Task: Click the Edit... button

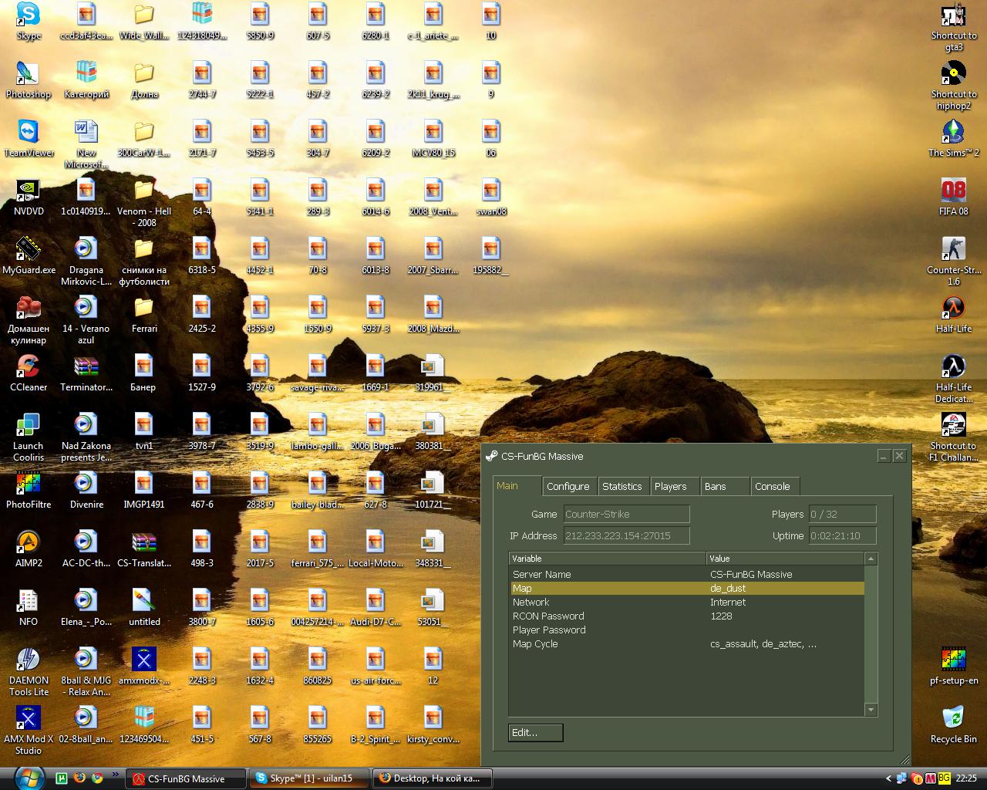Action: pyautogui.click(x=535, y=732)
